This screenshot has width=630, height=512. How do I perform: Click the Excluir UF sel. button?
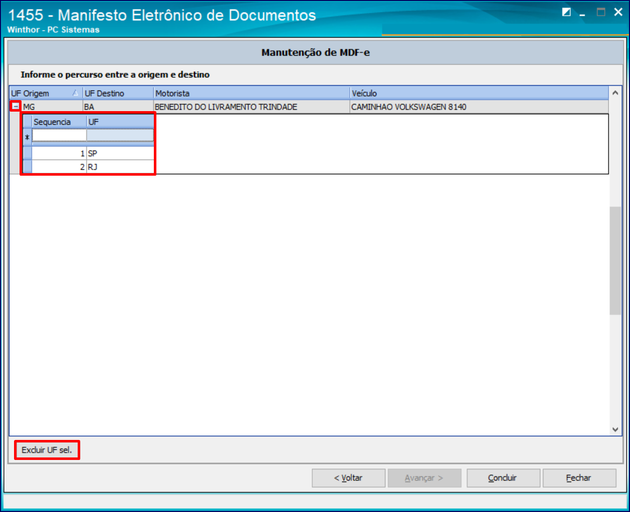click(x=47, y=450)
